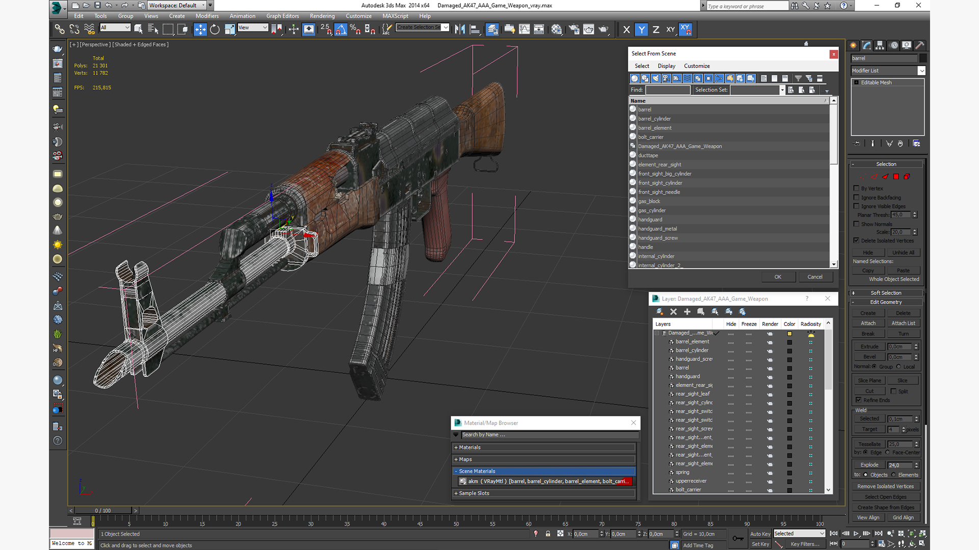Open the Rendering menu
The width and height of the screenshot is (979, 550).
pos(322,16)
